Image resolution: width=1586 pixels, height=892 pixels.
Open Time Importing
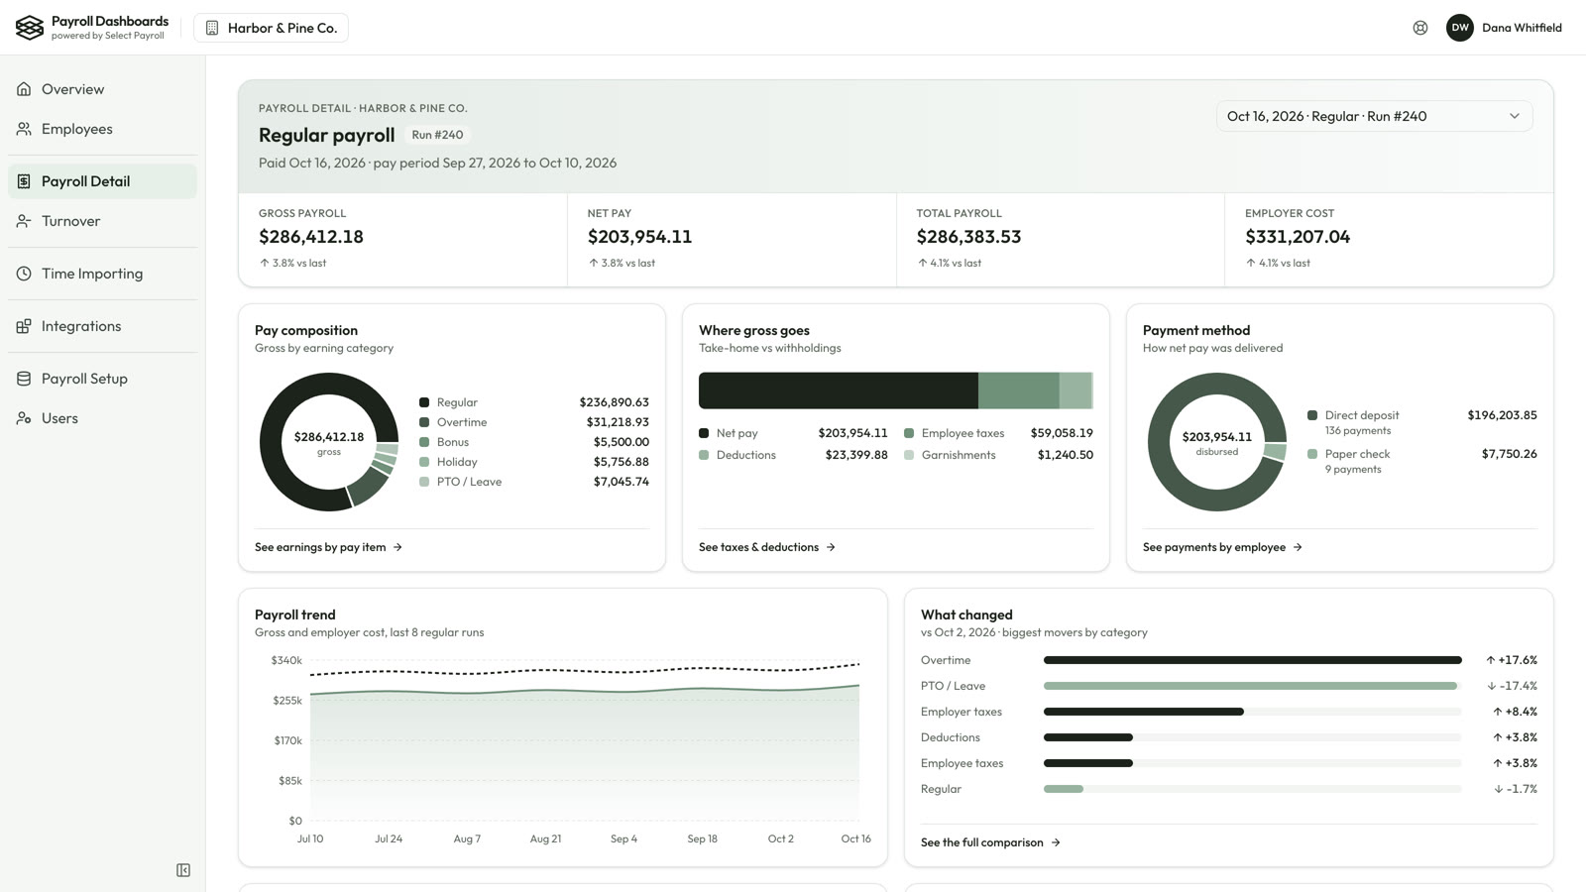click(x=103, y=274)
